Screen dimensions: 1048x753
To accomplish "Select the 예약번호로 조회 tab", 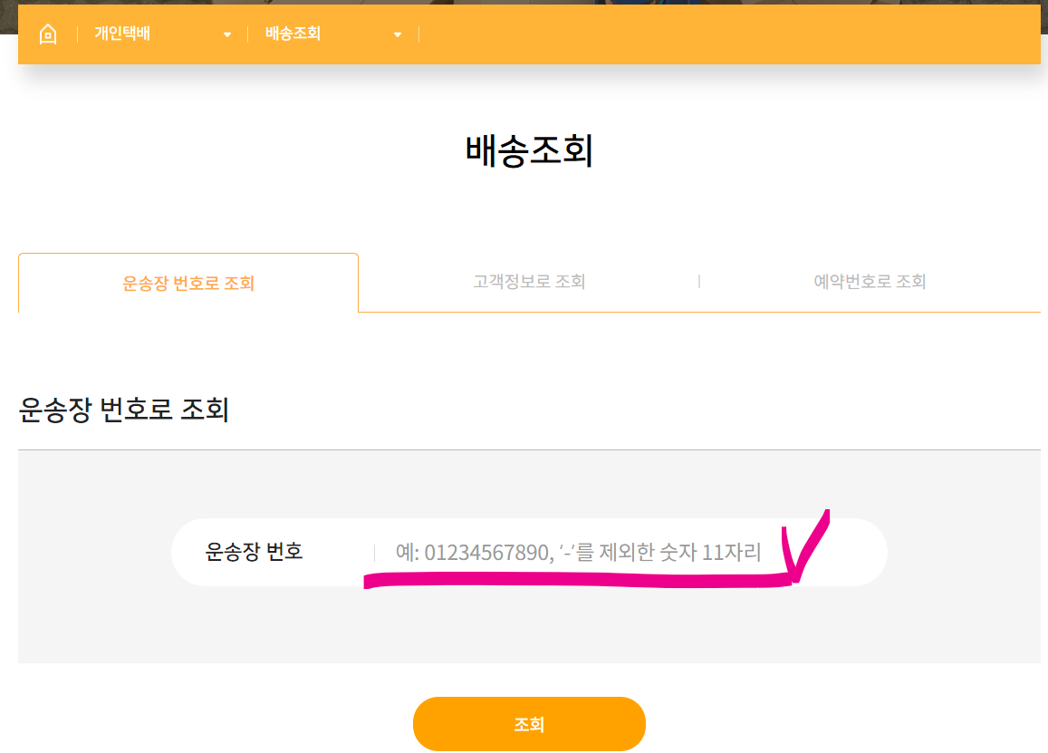I will pyautogui.click(x=869, y=282).
